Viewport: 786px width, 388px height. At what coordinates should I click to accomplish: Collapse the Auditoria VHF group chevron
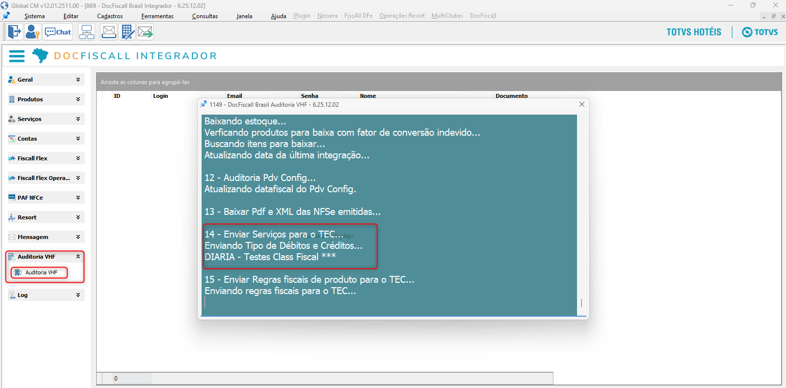tap(78, 256)
